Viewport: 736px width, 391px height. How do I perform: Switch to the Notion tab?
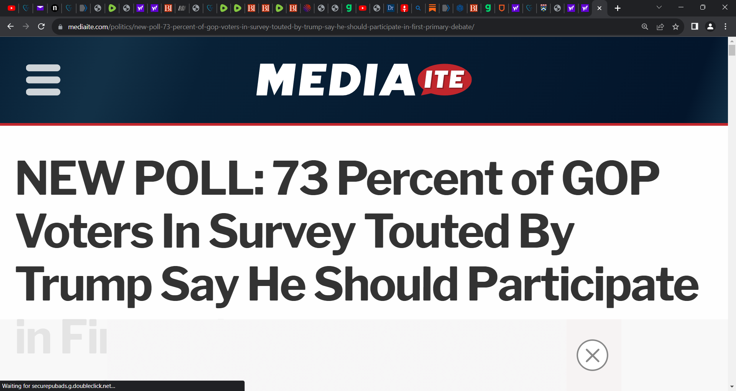(x=55, y=8)
